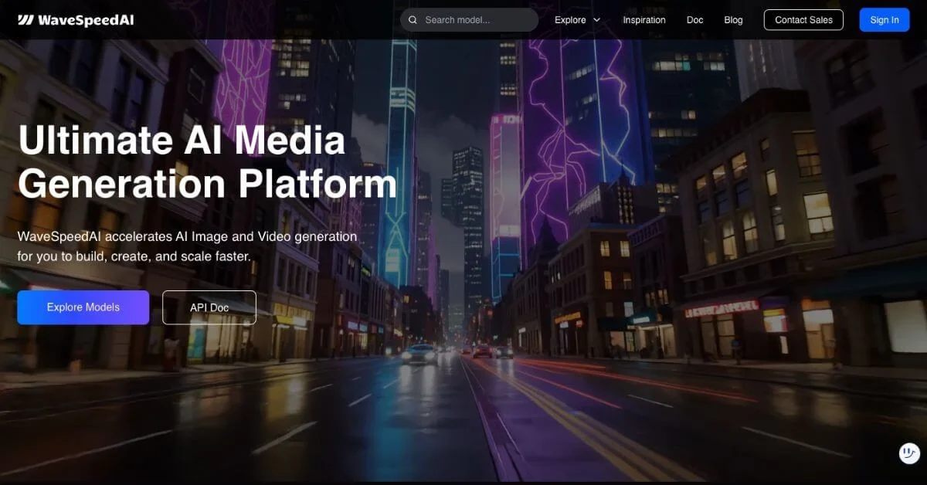Expand the chevron arrow beside Explore
The width and height of the screenshot is (927, 485).
[x=596, y=20]
